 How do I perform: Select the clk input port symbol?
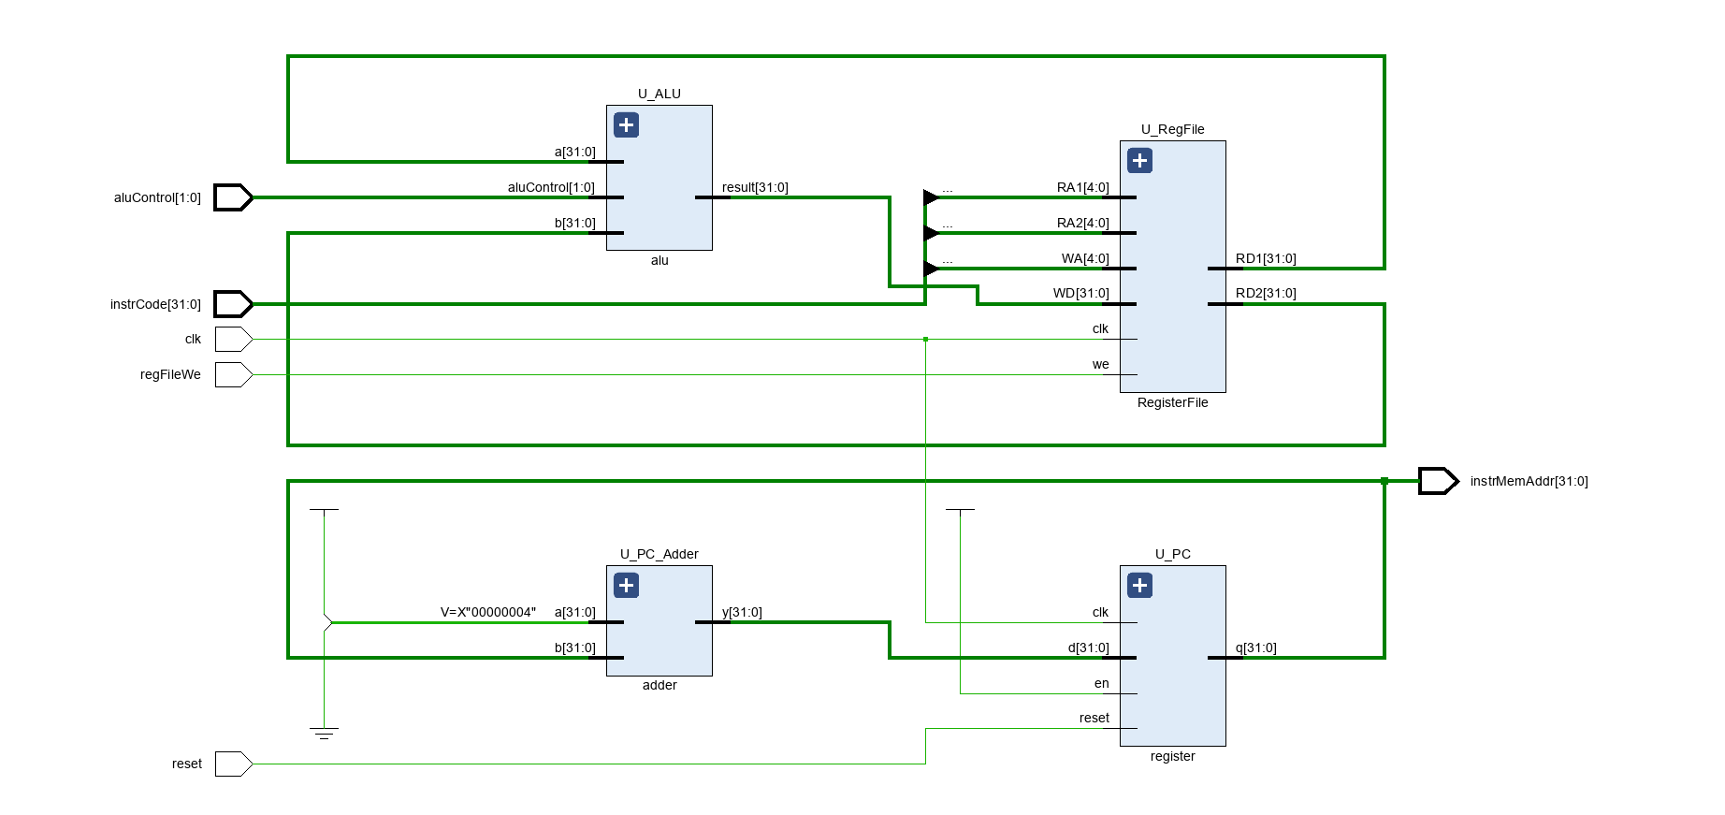coord(233,339)
